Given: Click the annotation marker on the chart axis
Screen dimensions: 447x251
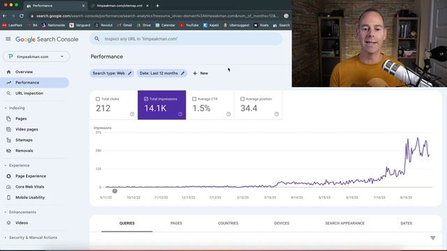Looking at the screenshot, I should pyautogui.click(x=115, y=191).
